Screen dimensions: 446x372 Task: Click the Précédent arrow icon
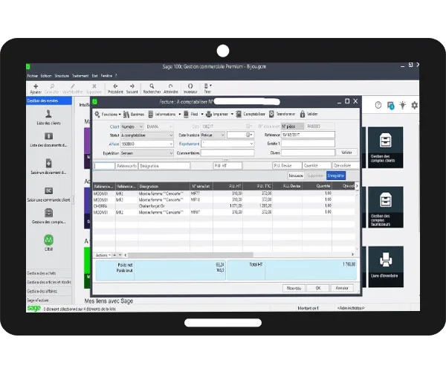(x=115, y=86)
